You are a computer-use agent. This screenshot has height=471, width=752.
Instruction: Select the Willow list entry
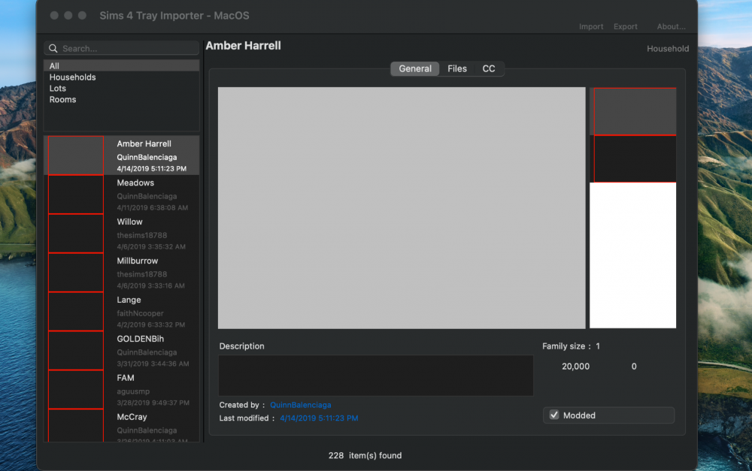click(122, 234)
